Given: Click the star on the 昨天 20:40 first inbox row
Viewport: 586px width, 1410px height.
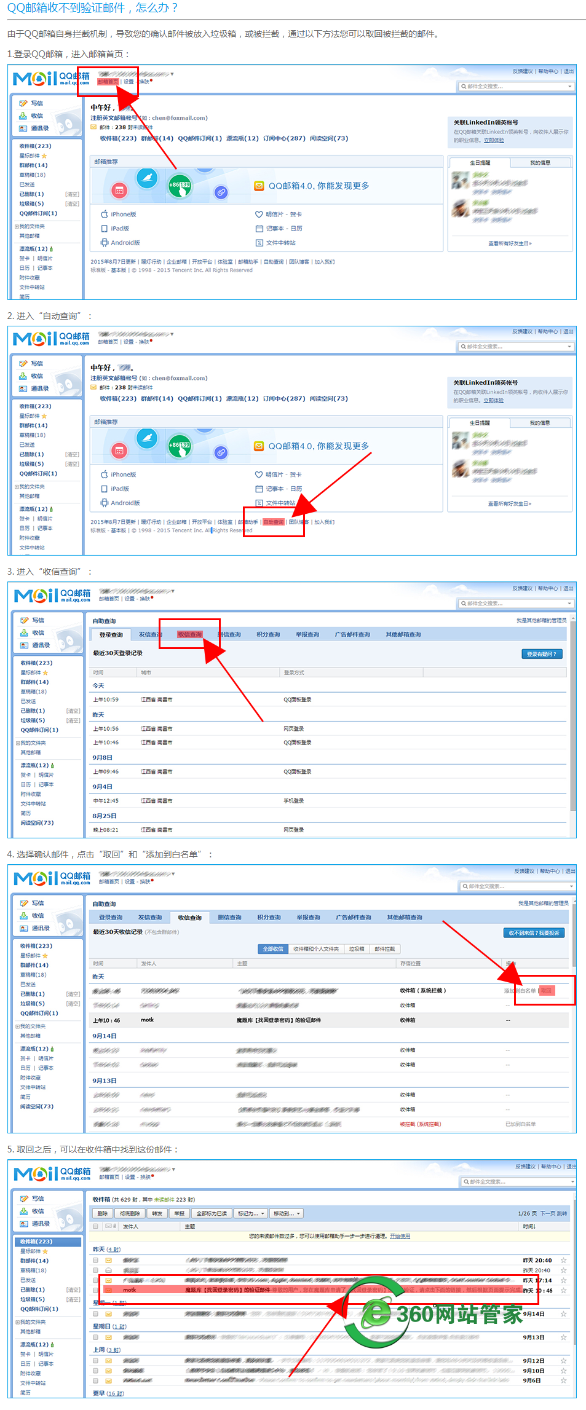Looking at the screenshot, I should tap(563, 1260).
